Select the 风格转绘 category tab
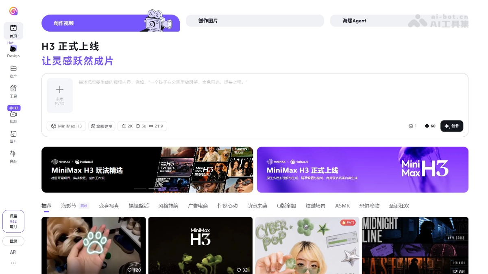Viewport: 488px width, 274px height. 168,206
